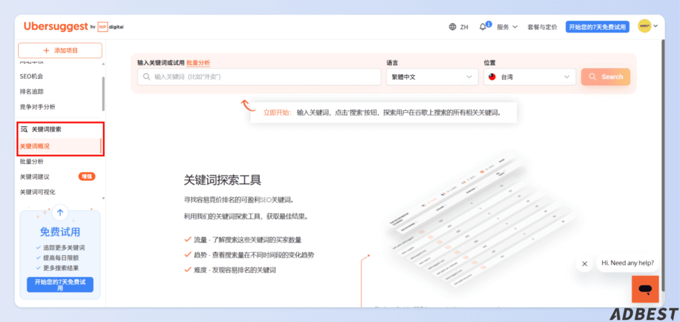Dismiss the help chat bubble
This screenshot has width=680, height=322.
coord(584,263)
